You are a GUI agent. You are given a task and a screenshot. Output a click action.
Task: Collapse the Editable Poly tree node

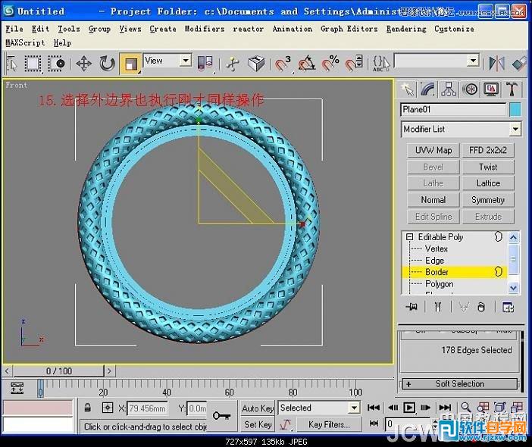[410, 237]
